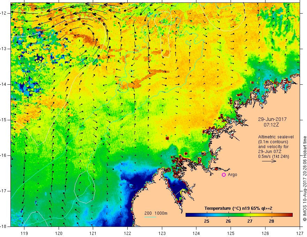Click the colorbar tick label '28'
Viewport: 307px width, 237px height.
point(271,221)
